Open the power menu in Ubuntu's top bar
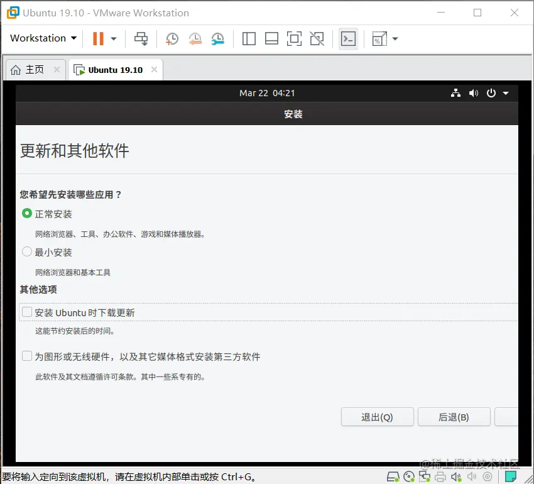 click(491, 93)
